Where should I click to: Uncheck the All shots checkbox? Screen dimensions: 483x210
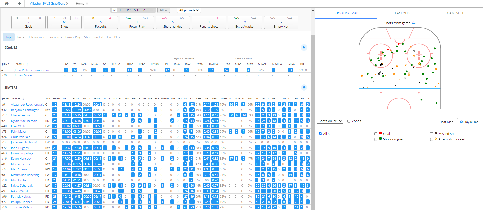pyautogui.click(x=320, y=134)
